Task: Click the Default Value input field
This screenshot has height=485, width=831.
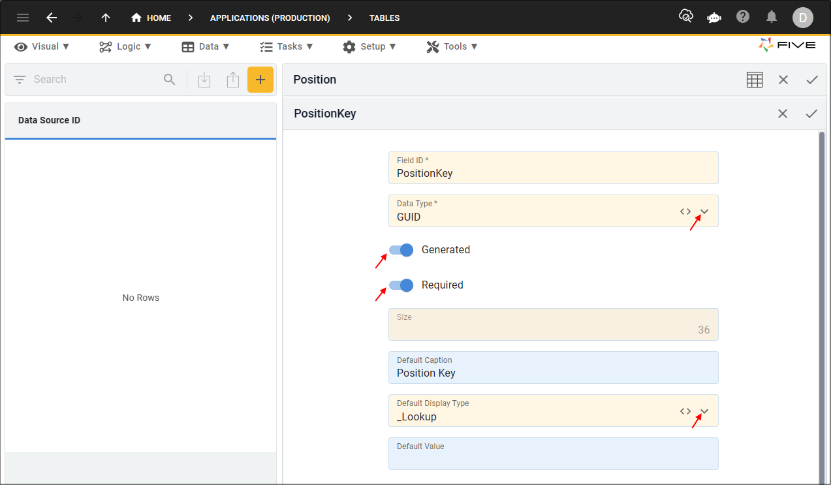Action: point(553,458)
